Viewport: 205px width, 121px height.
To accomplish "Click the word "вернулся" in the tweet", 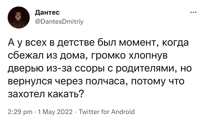I will (29, 81).
